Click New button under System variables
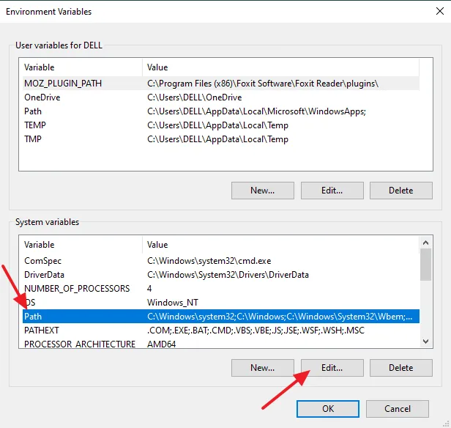 pyautogui.click(x=263, y=368)
